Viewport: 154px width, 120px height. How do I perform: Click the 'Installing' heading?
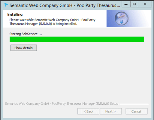(x=15, y=14)
